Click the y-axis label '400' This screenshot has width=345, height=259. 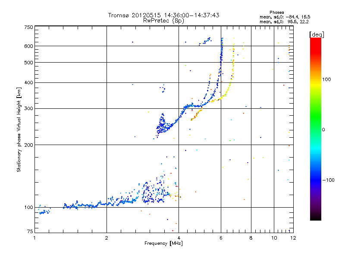28,82
